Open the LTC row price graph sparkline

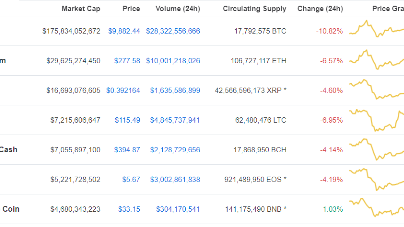pos(376,120)
